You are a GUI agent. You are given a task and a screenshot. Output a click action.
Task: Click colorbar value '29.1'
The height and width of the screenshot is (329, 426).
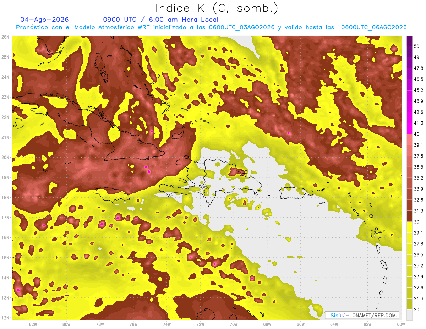418,233
